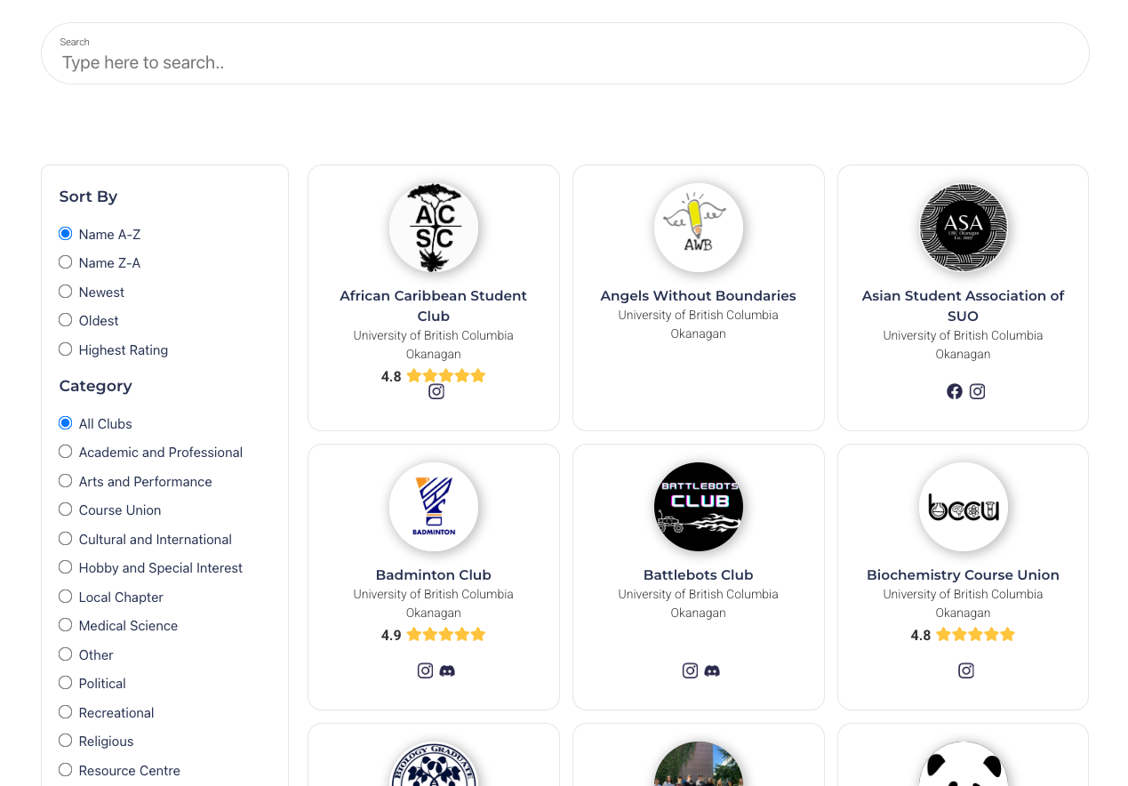
Task: Open Biochemistry Course Union's Instagram icon
Action: [966, 670]
